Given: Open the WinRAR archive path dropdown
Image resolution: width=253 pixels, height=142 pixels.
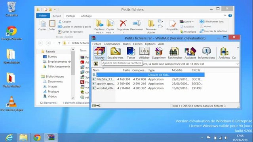Looking at the screenshot, I should pyautogui.click(x=237, y=64).
